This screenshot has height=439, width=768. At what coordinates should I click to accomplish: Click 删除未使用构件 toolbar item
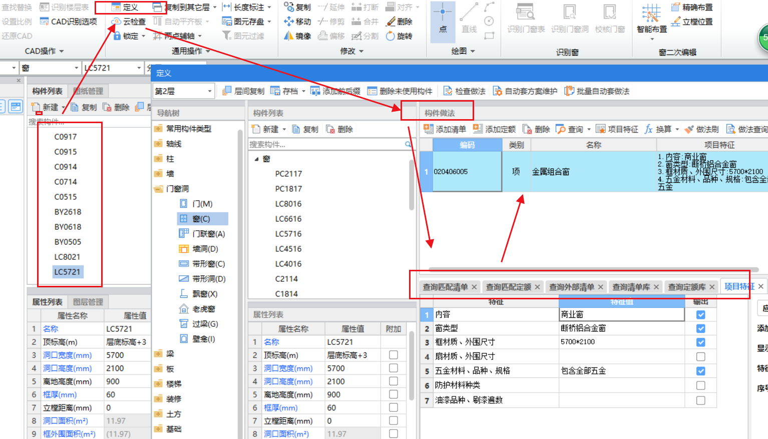(x=400, y=91)
